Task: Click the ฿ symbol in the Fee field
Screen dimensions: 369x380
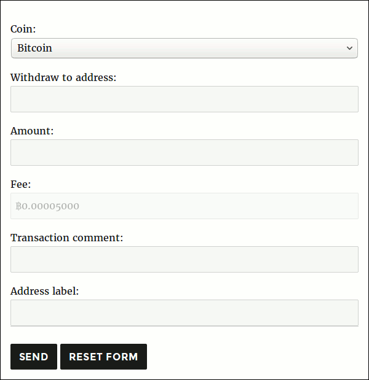Action: click(18, 206)
